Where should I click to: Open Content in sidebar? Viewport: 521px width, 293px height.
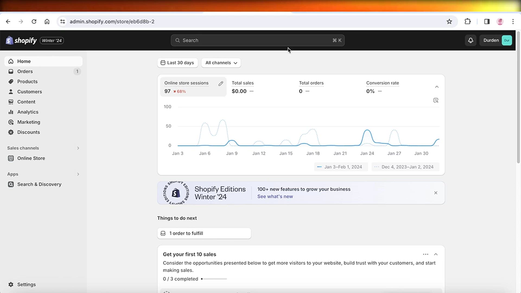click(x=43, y=102)
